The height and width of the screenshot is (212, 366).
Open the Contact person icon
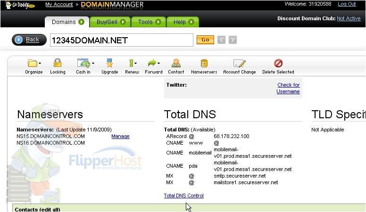click(x=176, y=63)
